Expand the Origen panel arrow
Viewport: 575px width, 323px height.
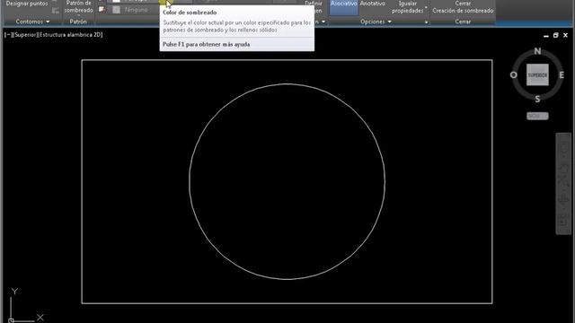[323, 22]
